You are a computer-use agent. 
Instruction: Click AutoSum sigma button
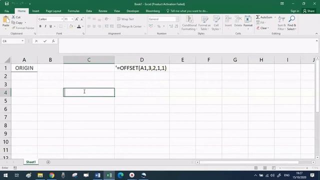pos(264,17)
